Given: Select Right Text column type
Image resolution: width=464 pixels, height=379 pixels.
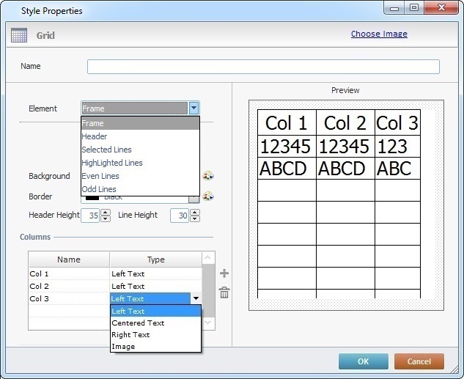Looking at the screenshot, I should (x=130, y=334).
